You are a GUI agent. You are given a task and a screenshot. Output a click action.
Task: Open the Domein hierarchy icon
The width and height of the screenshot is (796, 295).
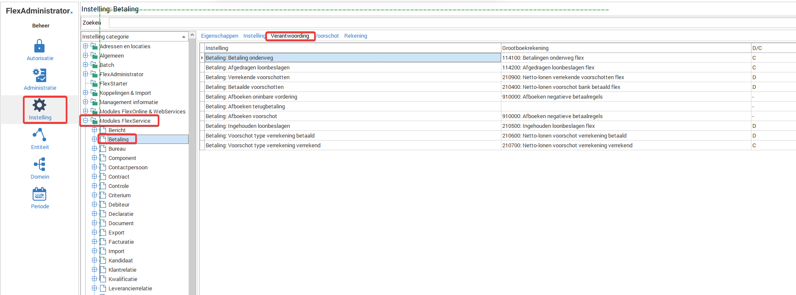tap(39, 164)
